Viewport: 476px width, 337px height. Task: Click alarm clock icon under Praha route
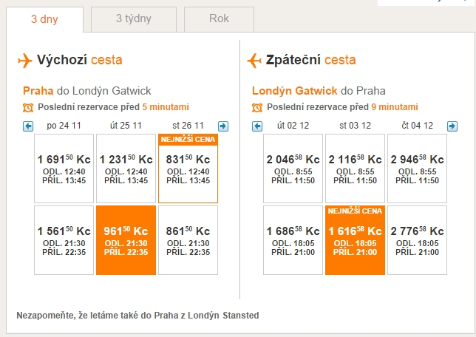point(28,107)
